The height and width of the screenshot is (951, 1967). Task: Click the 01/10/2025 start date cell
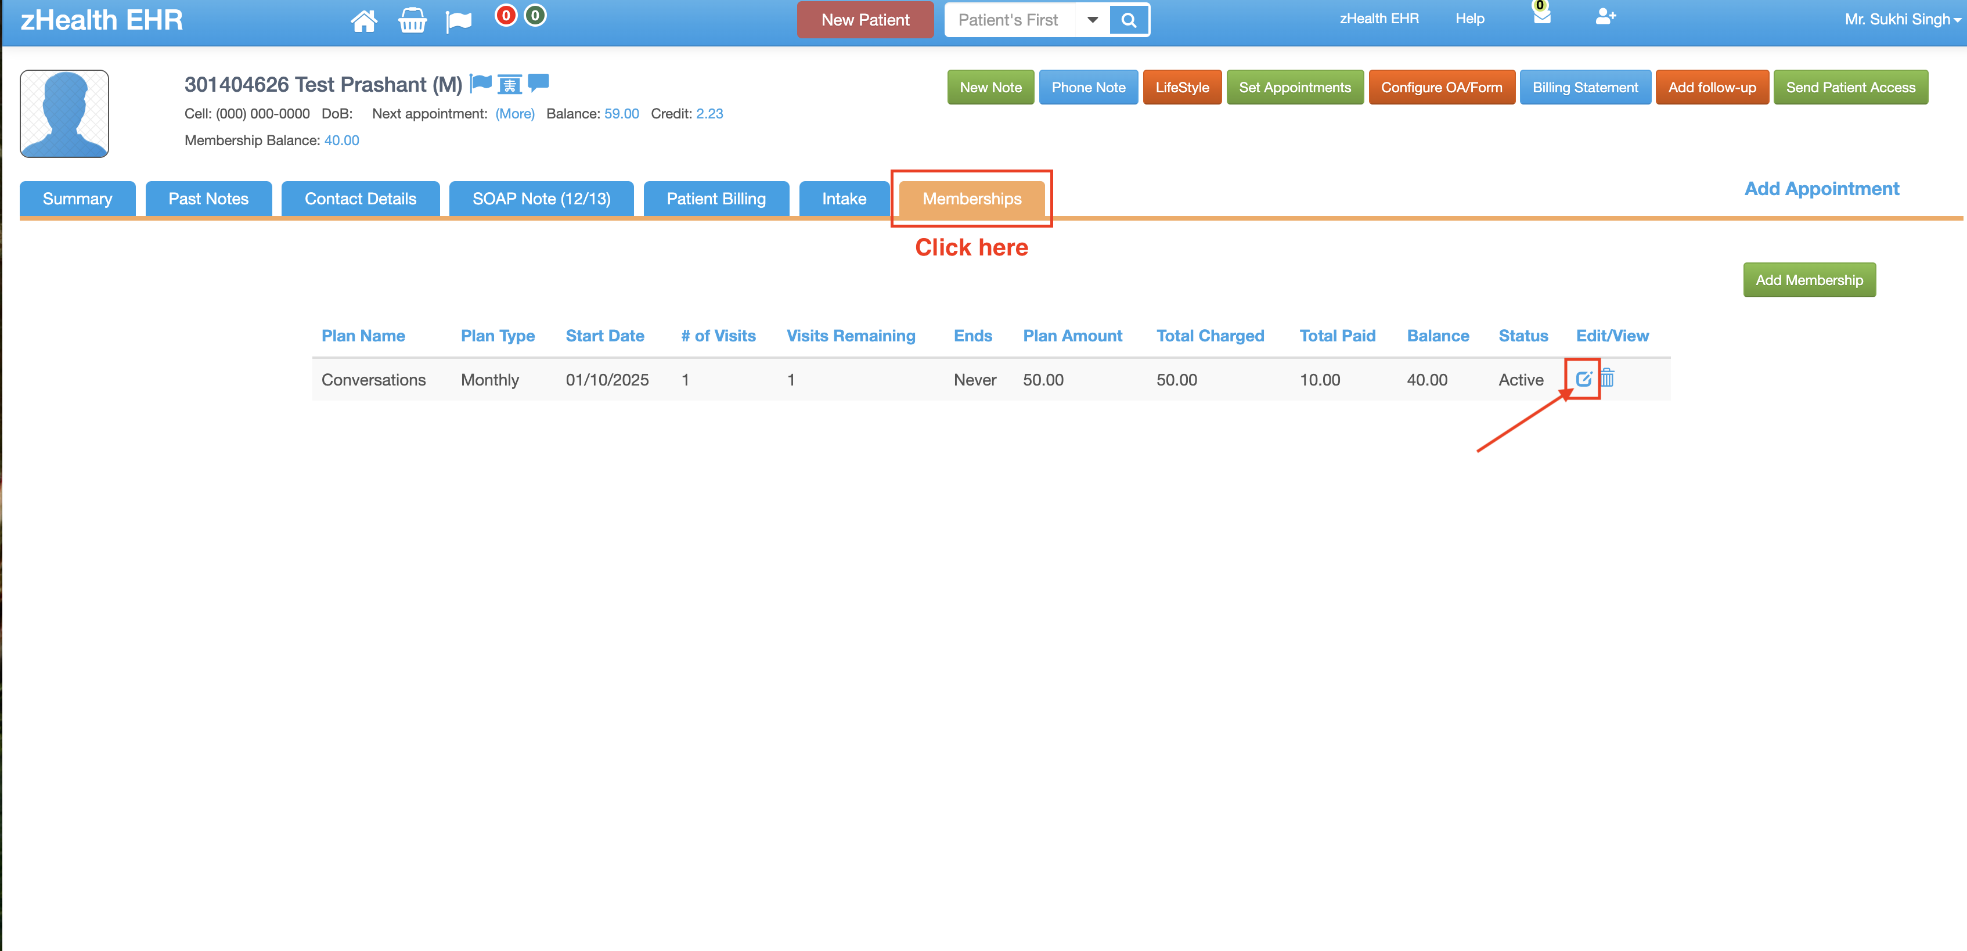click(607, 380)
